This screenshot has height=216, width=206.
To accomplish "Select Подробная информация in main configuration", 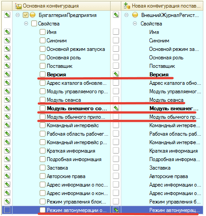I will [74, 159].
